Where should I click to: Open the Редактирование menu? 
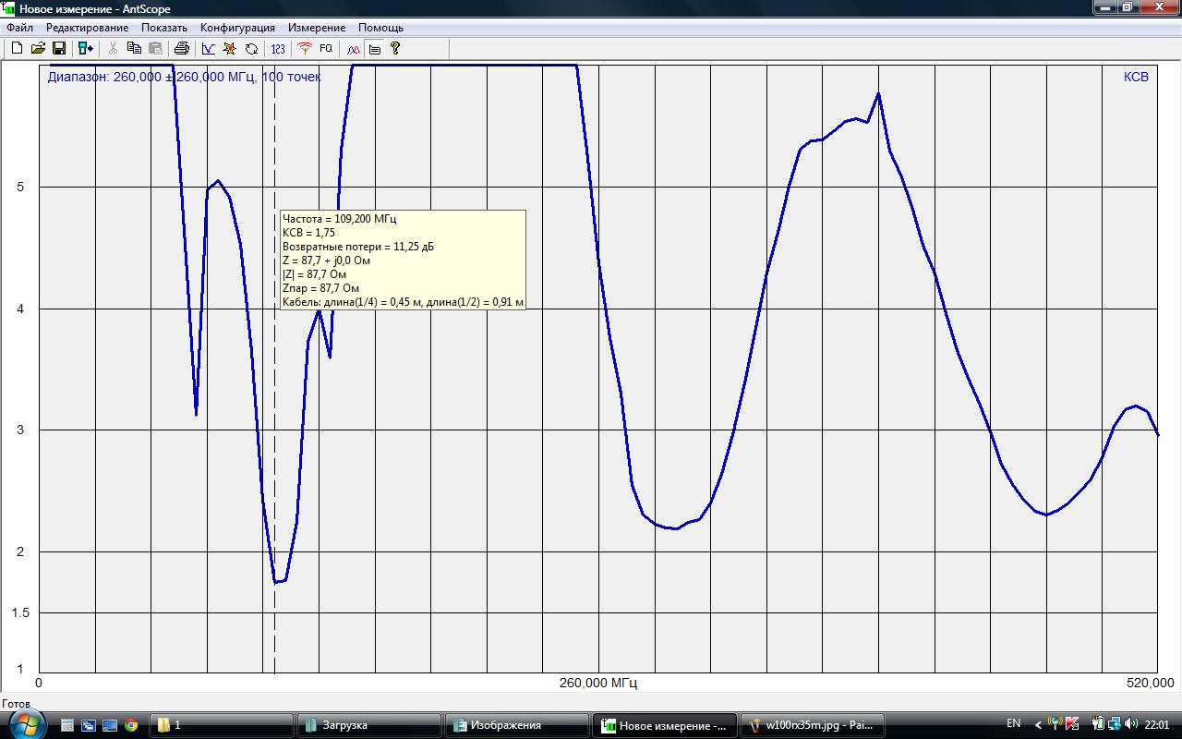(87, 28)
